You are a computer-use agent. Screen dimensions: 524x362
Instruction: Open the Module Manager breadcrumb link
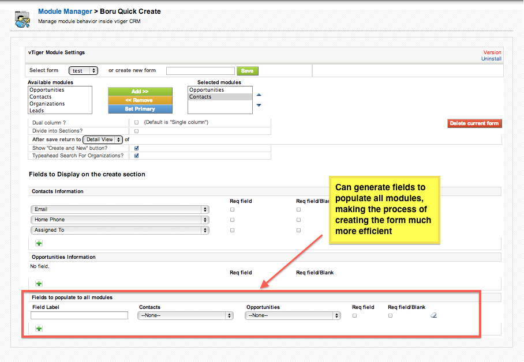(65, 12)
